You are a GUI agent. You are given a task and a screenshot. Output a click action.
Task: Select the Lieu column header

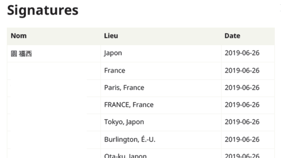point(111,36)
